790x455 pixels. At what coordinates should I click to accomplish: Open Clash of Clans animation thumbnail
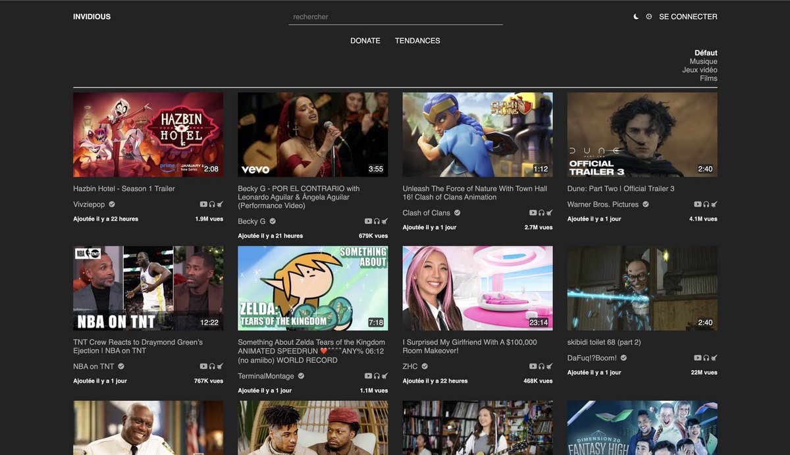pyautogui.click(x=477, y=134)
